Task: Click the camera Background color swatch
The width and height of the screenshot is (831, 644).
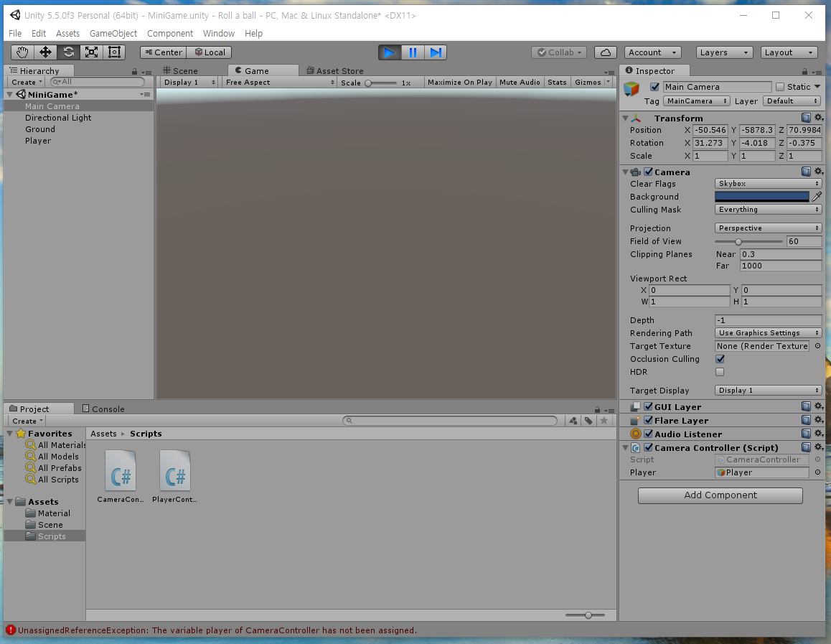Action: (x=762, y=196)
